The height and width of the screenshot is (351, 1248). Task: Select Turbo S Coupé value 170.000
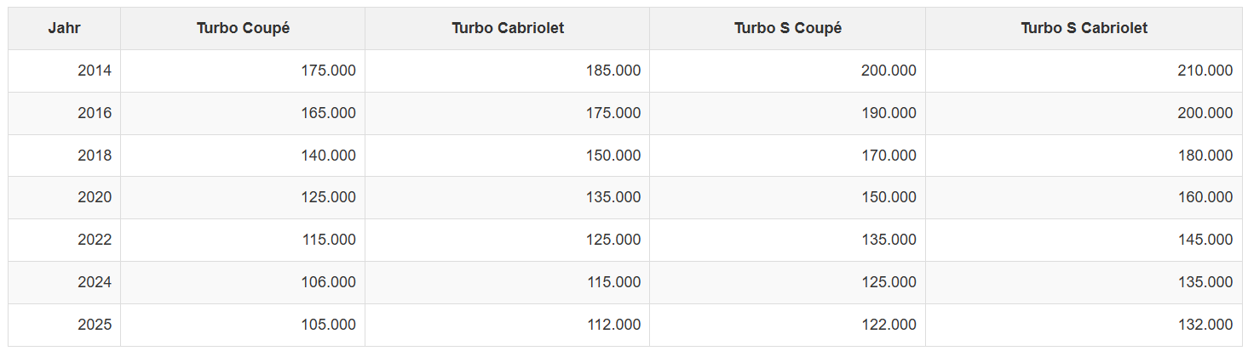click(x=889, y=156)
